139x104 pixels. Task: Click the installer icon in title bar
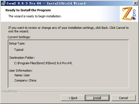[x=3, y=3]
